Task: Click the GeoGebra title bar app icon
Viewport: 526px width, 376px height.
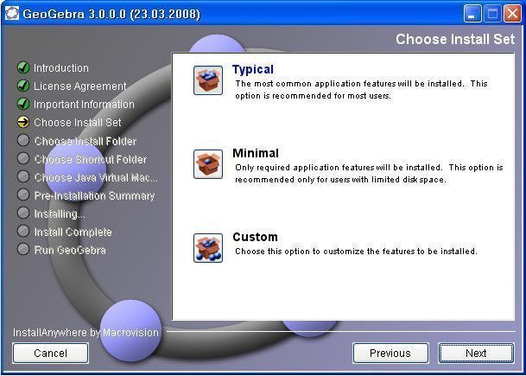Action: (12, 14)
